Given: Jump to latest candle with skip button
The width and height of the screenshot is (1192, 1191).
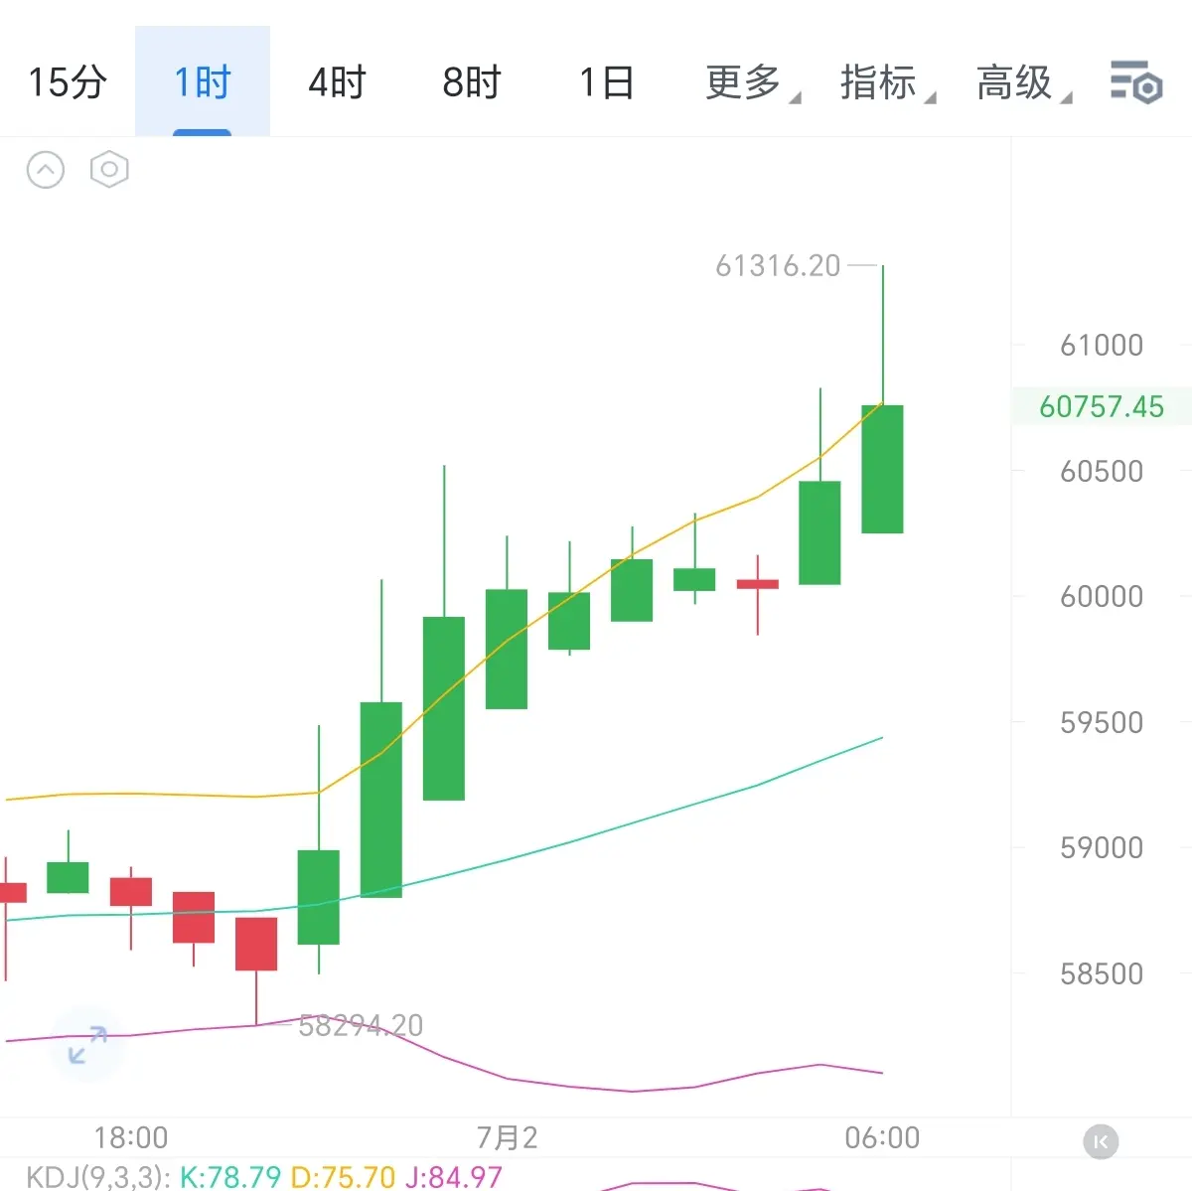Looking at the screenshot, I should point(1101,1142).
